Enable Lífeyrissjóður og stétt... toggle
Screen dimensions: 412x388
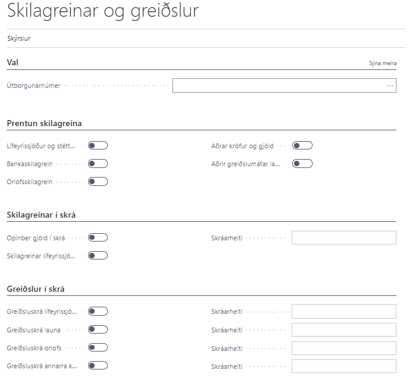point(98,145)
